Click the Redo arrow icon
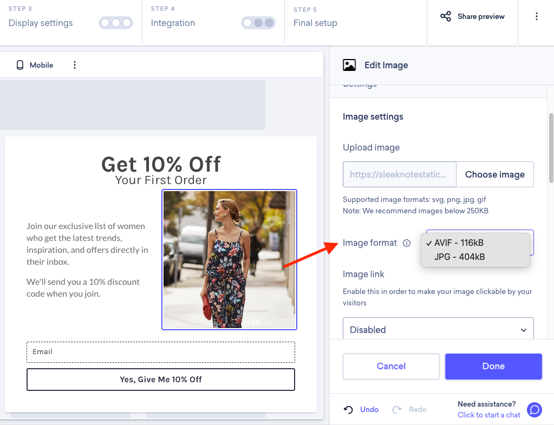 coord(397,410)
